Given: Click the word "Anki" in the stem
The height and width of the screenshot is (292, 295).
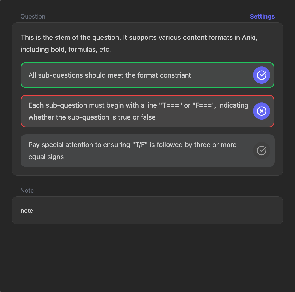Looking at the screenshot, I should pos(250,38).
